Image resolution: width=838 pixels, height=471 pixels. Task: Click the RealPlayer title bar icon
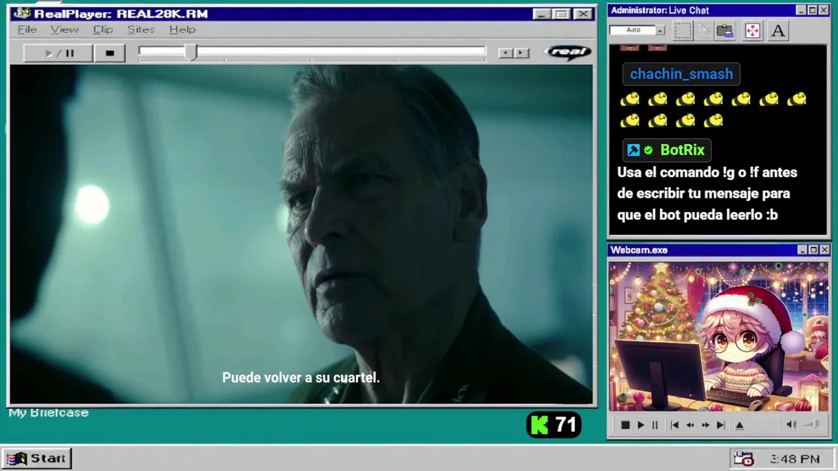[x=22, y=14]
